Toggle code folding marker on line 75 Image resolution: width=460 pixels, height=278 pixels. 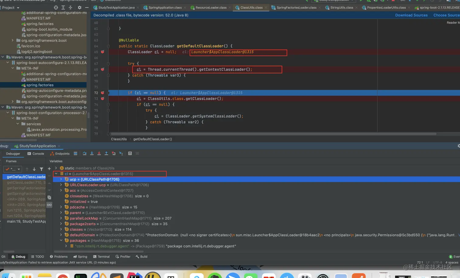pos(108,110)
